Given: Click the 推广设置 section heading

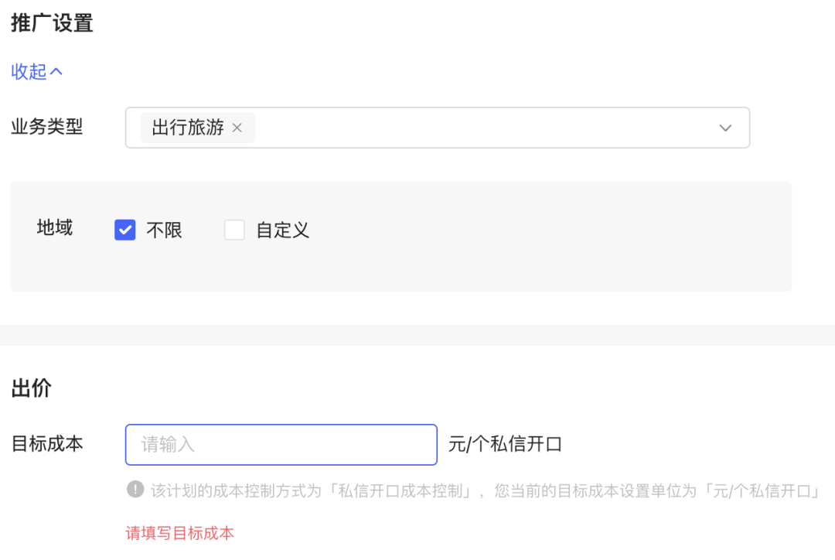Looking at the screenshot, I should coord(51,23).
